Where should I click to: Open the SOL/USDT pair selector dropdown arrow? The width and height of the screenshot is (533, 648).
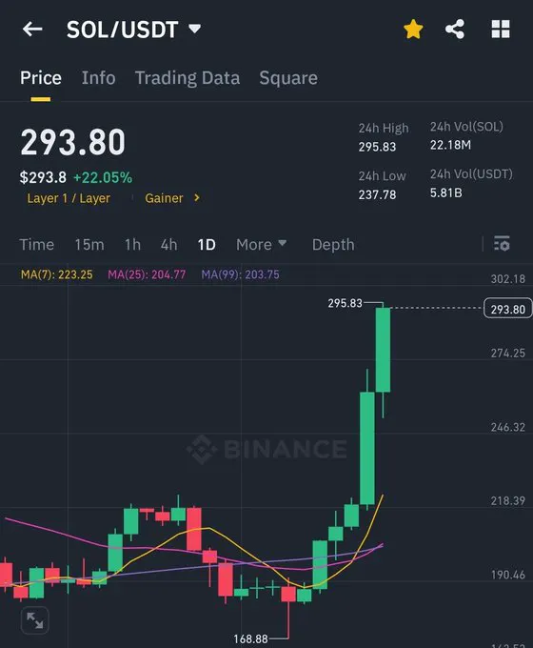point(194,29)
